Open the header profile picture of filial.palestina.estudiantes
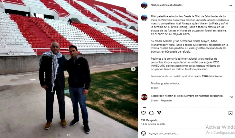Image resolution: width=235 pixels, height=138 pixels. [x=144, y=5]
